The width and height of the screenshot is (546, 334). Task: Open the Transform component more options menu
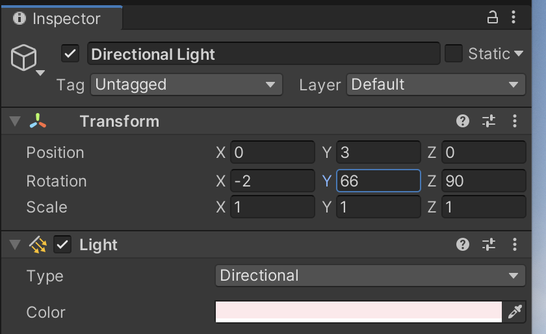tap(514, 121)
